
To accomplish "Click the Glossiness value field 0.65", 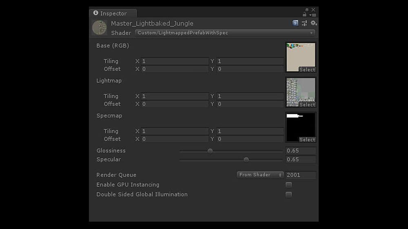I will pos(301,150).
